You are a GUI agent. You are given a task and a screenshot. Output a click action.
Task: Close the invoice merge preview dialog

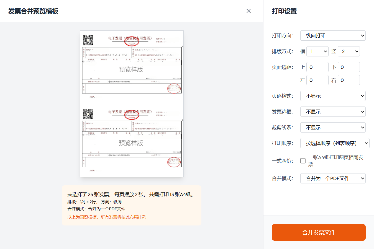pyautogui.click(x=249, y=11)
